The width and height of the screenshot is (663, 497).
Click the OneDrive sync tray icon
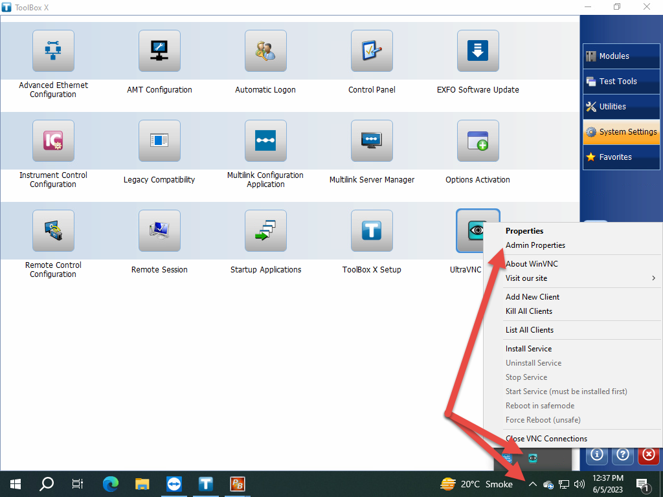(548, 484)
